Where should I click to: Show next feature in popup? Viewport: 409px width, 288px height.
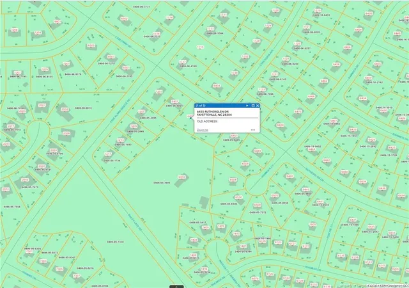247,106
